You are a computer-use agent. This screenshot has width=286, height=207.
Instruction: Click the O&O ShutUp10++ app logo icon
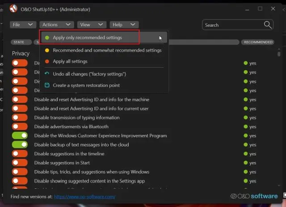coord(13,8)
